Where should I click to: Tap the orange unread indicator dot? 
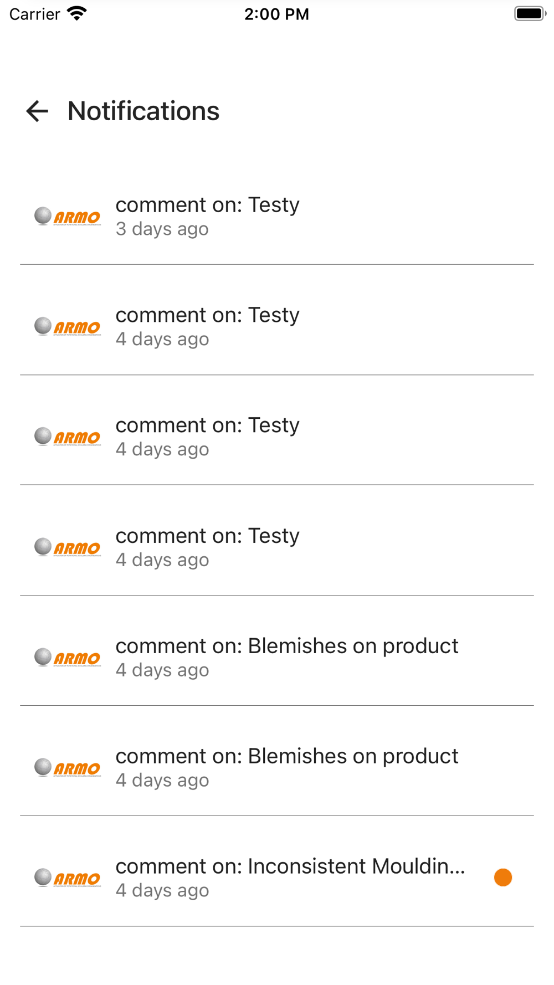pyautogui.click(x=502, y=878)
